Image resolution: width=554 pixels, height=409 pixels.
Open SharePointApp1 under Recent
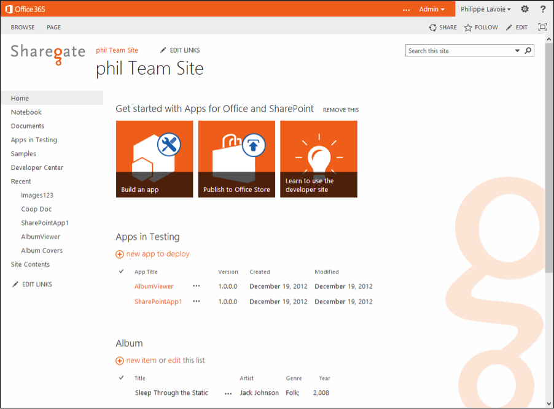click(45, 223)
